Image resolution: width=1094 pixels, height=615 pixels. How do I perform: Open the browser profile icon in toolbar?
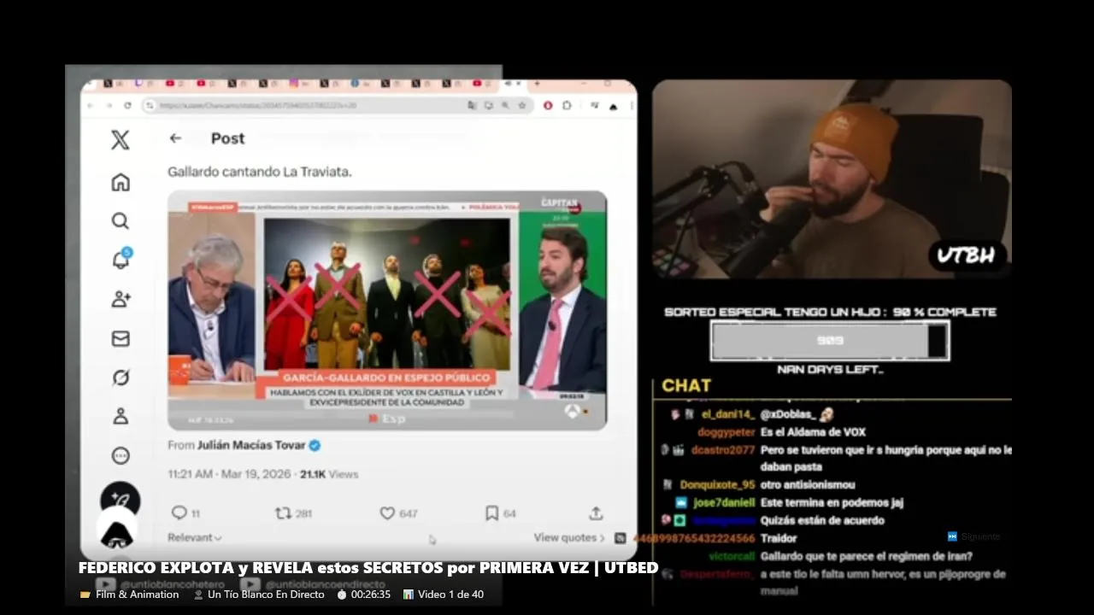pos(614,106)
